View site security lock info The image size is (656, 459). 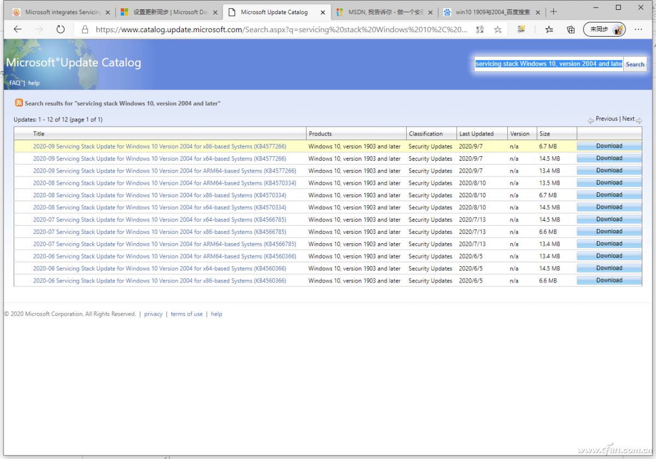coord(85,30)
